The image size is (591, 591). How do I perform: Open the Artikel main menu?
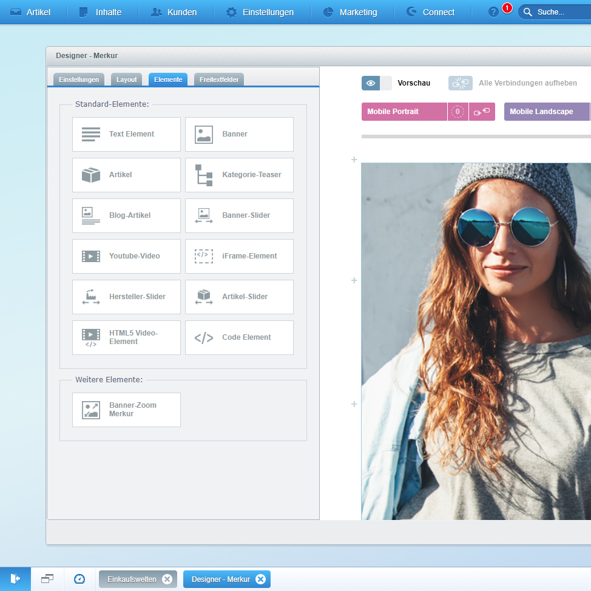click(x=30, y=12)
